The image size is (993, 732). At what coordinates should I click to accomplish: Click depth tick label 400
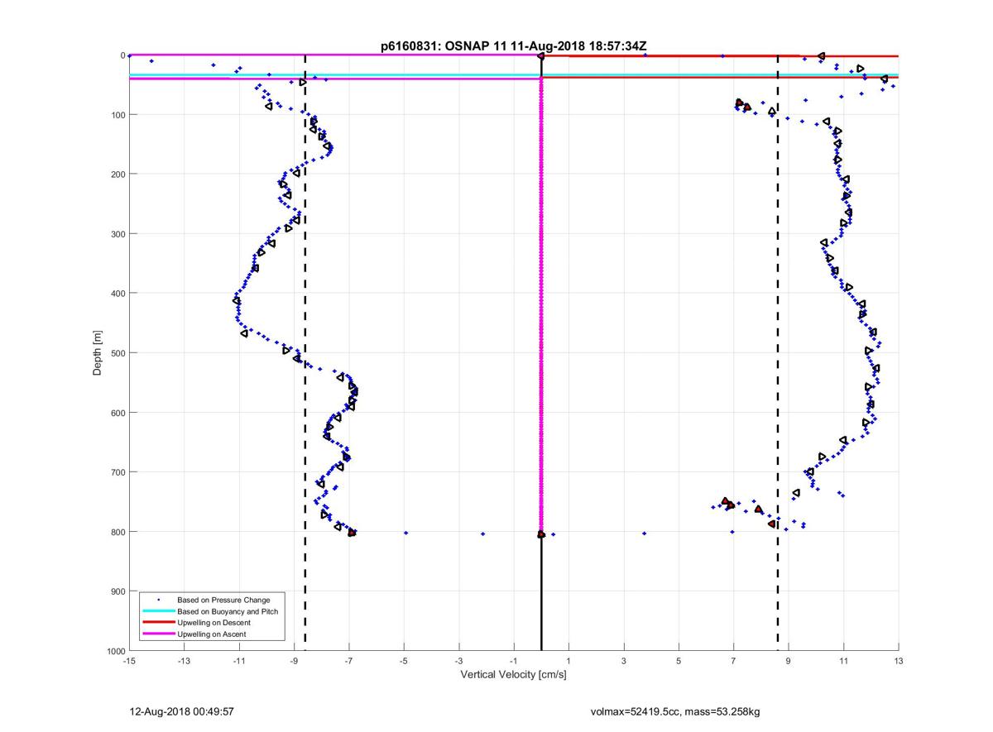point(118,294)
